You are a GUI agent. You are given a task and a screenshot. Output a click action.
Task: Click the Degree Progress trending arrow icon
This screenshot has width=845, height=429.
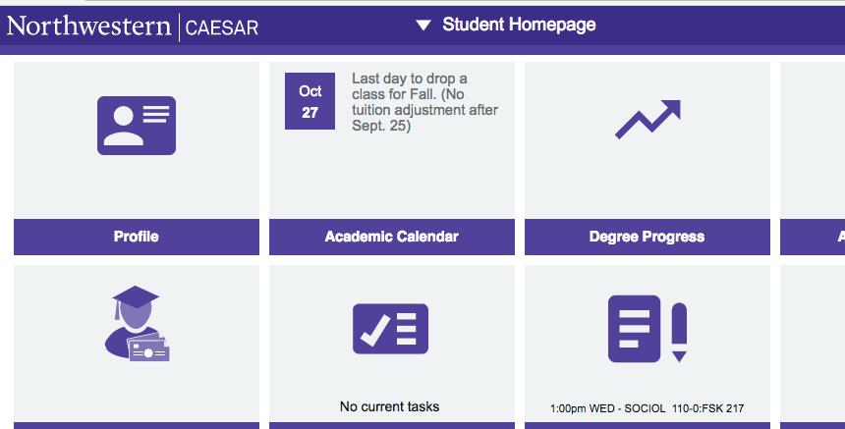click(x=647, y=119)
